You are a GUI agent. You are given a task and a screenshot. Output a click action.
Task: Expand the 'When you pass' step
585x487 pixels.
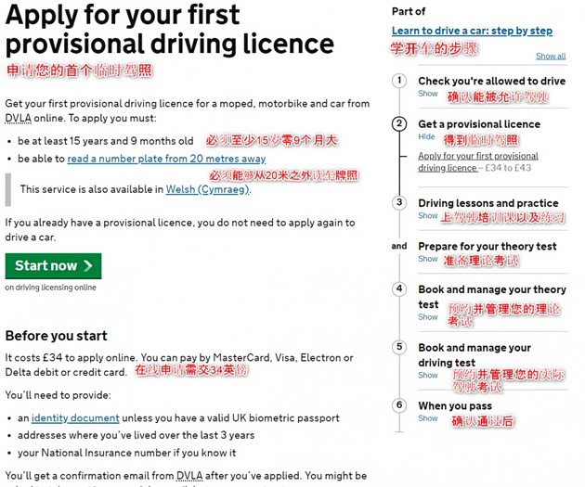(427, 418)
